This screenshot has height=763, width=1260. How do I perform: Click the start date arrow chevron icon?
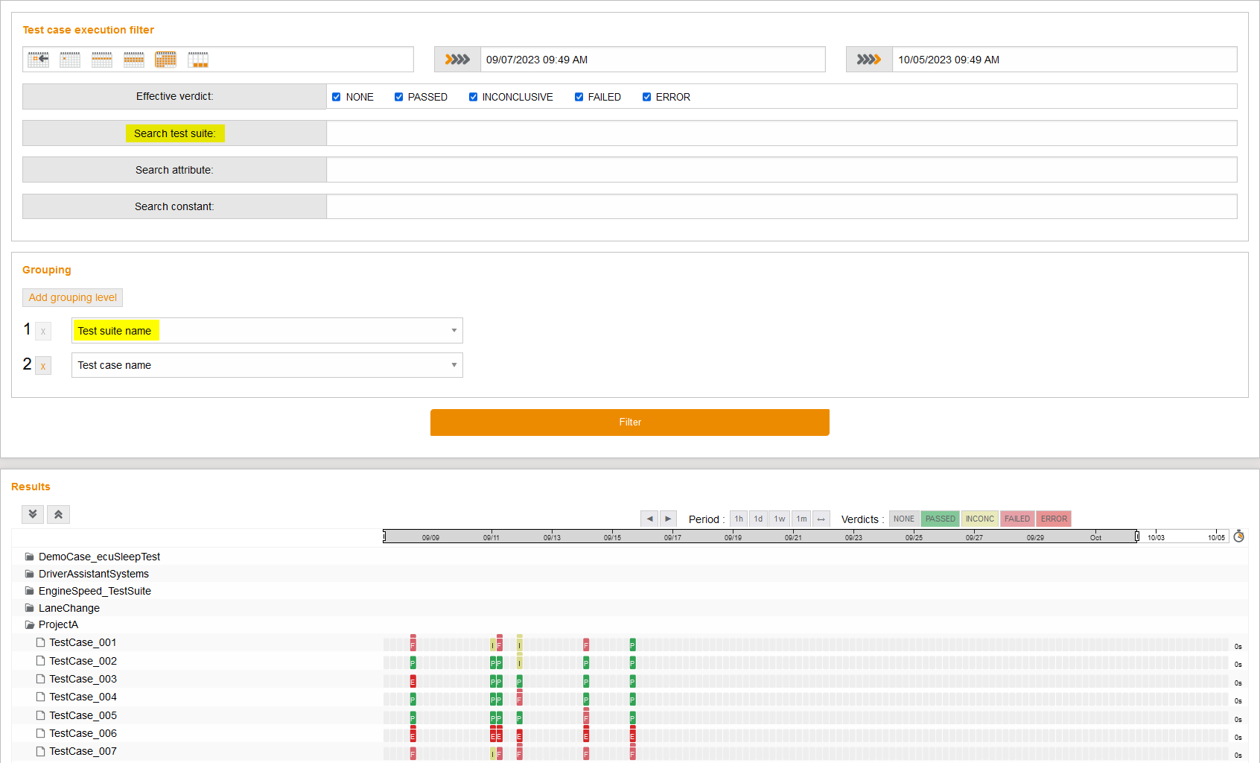[457, 59]
